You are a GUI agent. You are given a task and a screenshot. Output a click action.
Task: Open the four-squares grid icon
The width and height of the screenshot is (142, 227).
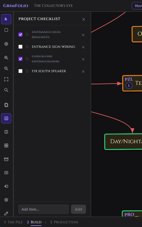pyautogui.click(x=6, y=146)
